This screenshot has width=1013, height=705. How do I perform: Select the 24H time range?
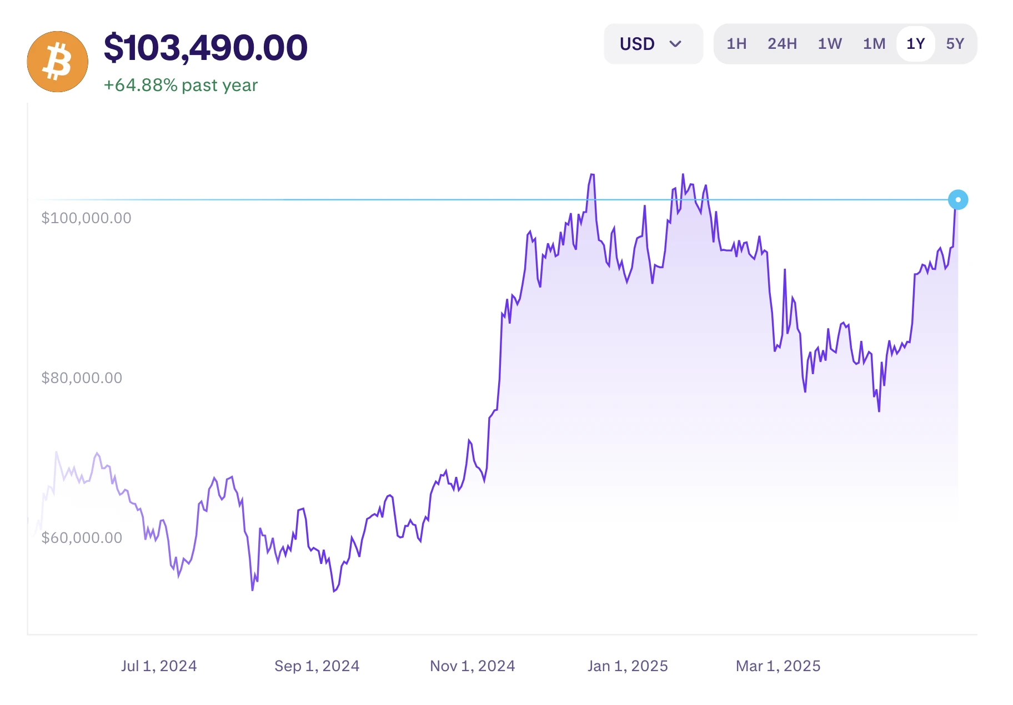(782, 44)
